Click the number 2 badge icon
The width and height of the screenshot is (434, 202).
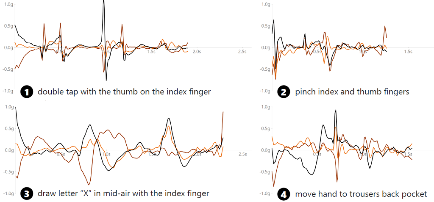coord(283,91)
